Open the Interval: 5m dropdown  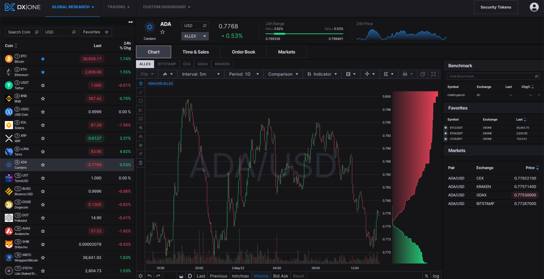201,74
